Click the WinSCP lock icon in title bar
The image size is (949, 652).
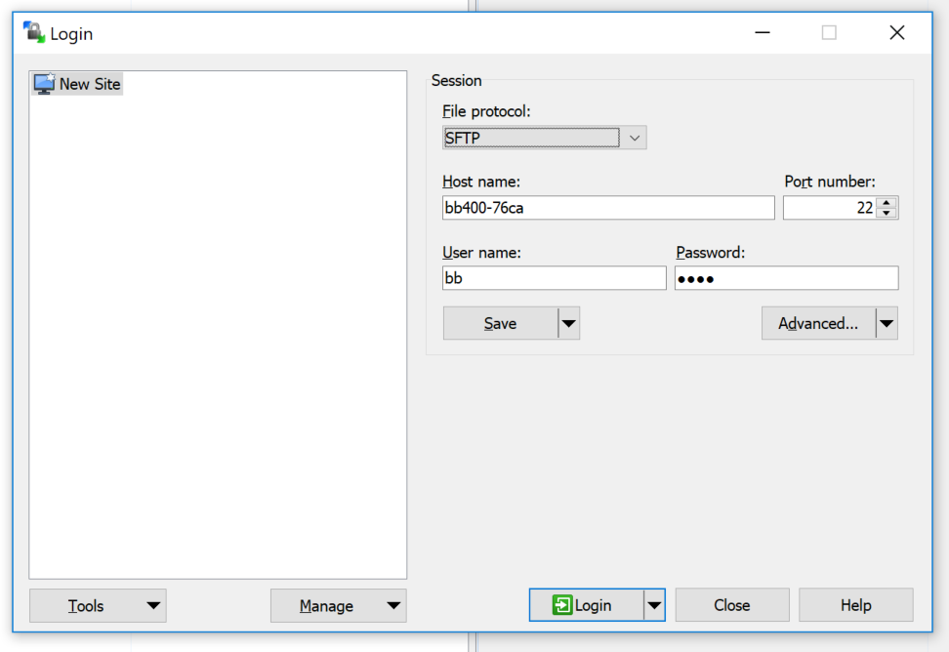point(34,33)
